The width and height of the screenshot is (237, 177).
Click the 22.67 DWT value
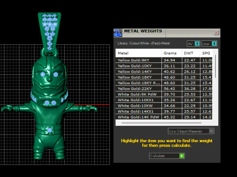190,100
